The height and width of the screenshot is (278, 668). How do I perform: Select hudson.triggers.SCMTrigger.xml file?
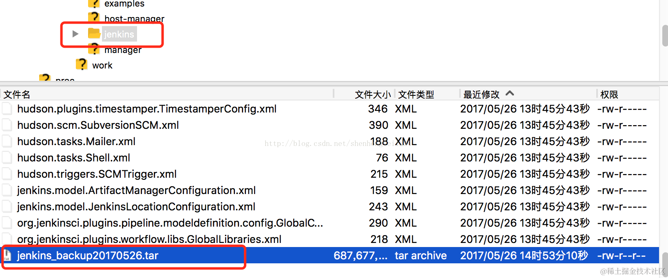tap(97, 174)
